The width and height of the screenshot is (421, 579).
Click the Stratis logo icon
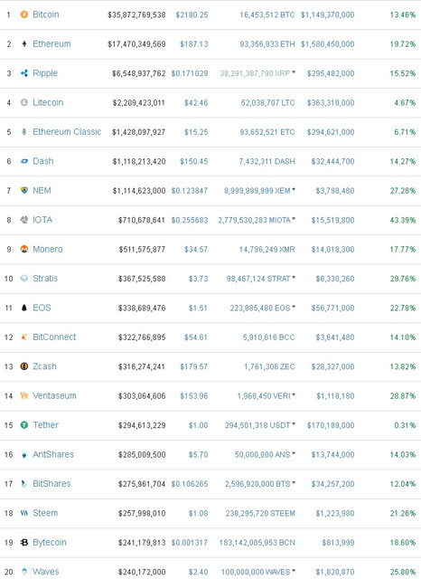[24, 279]
